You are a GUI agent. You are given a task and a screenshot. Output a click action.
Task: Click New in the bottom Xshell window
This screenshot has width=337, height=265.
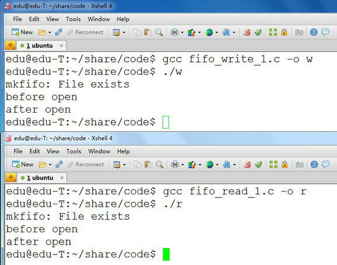(x=23, y=165)
